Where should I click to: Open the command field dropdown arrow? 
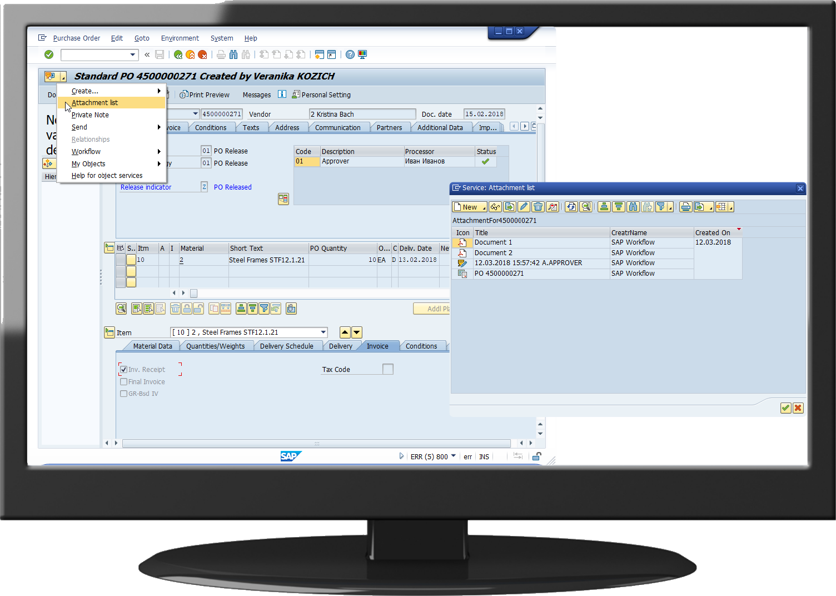133,54
